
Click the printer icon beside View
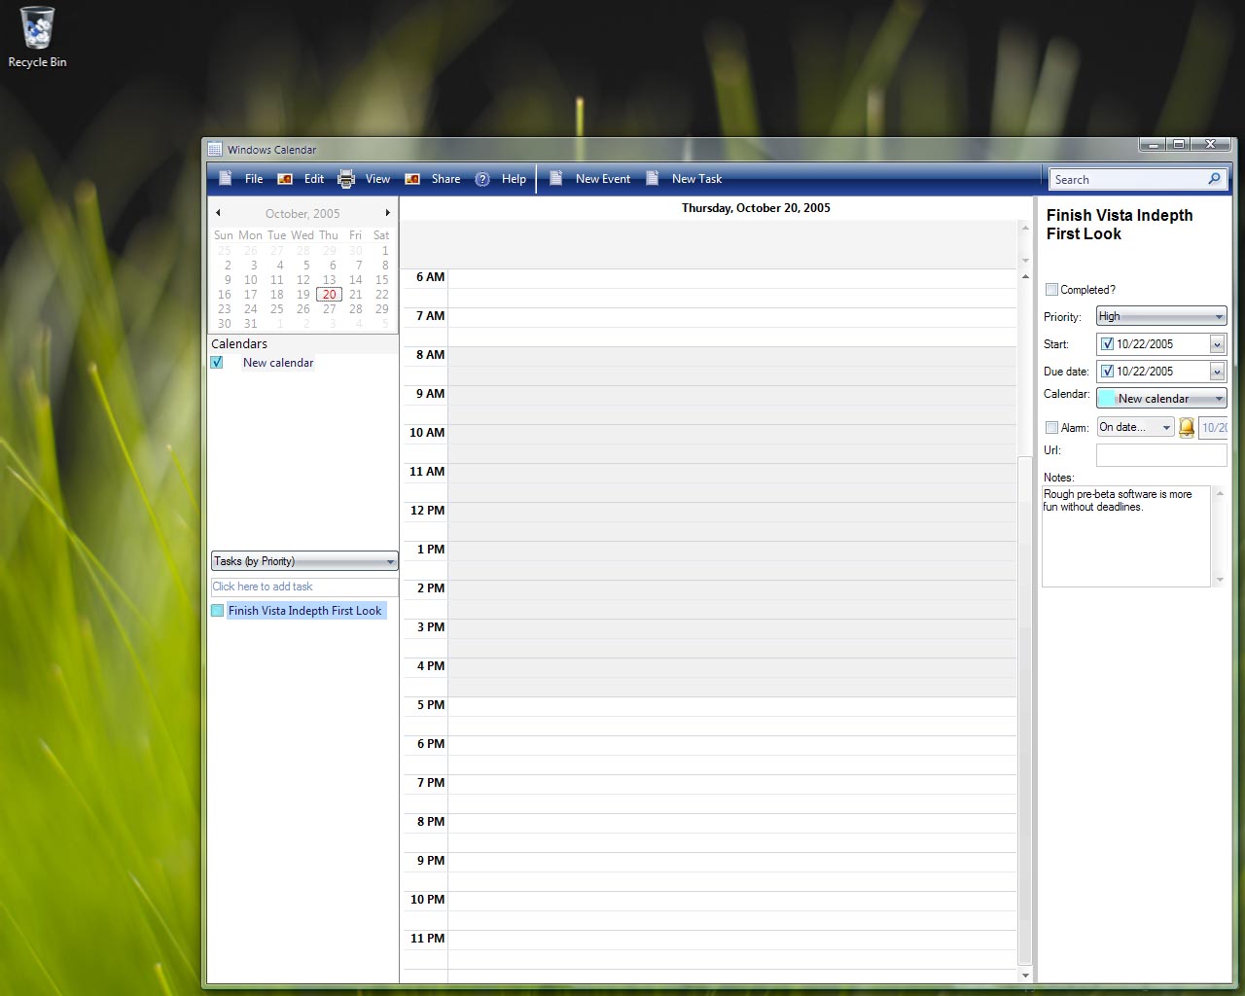point(346,179)
